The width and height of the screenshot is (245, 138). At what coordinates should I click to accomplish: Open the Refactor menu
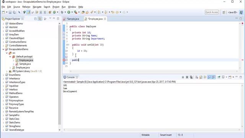pyautogui.click(x=26, y=7)
